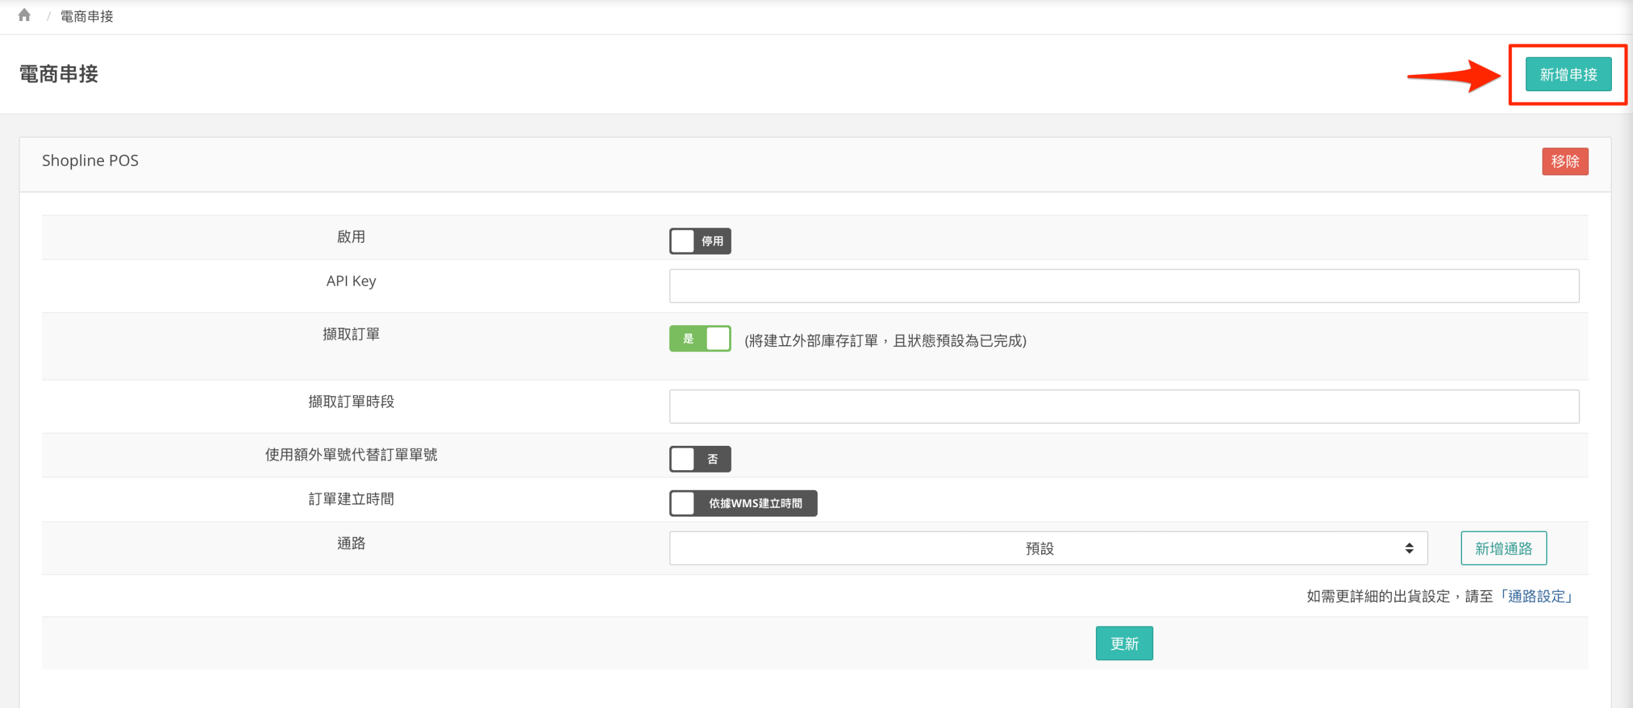
Task: Click the 新增通路 button
Action: pyautogui.click(x=1504, y=549)
